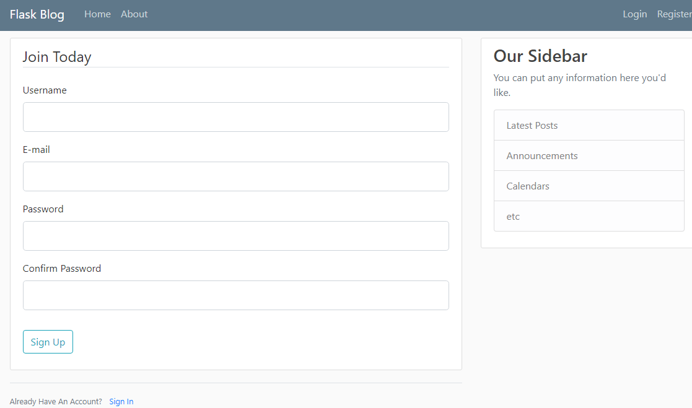Viewport: 692px width, 408px height.
Task: Open the About page
Action: tap(134, 14)
